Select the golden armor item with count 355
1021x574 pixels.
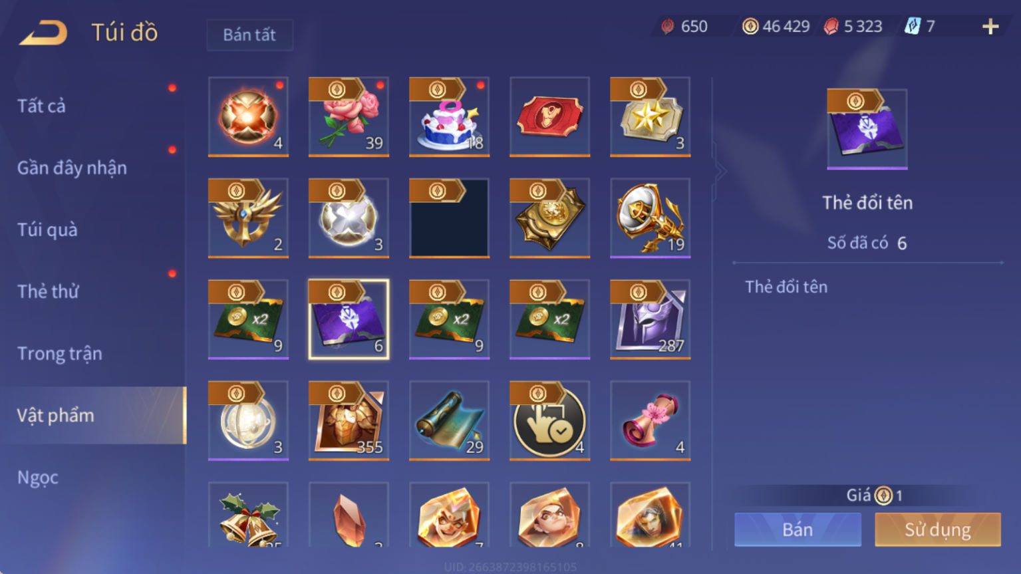pos(349,420)
